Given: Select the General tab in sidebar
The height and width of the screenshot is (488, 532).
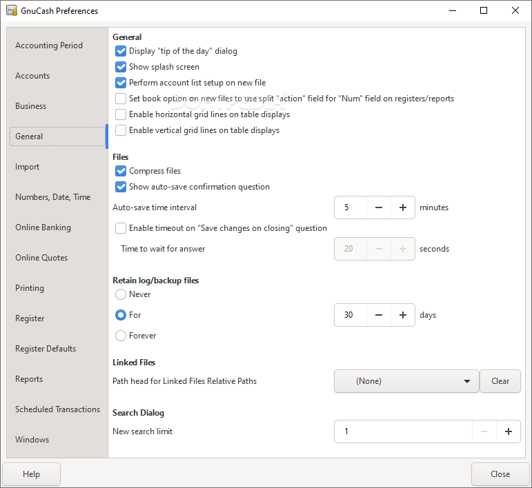Looking at the screenshot, I should [x=57, y=136].
